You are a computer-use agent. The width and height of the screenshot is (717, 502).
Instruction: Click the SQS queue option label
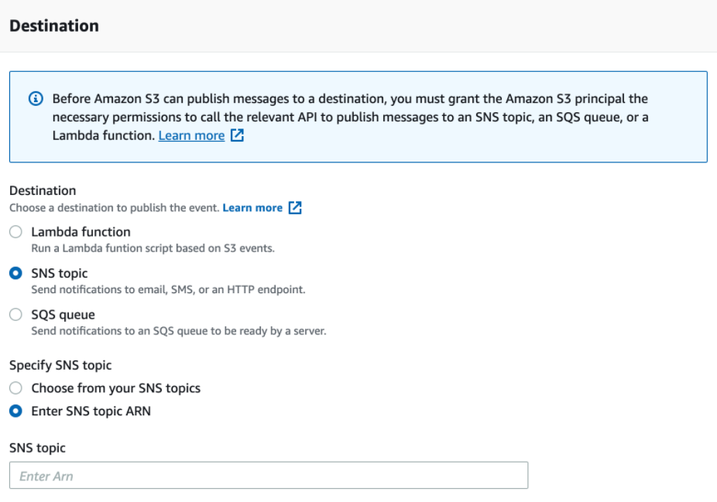pos(63,315)
